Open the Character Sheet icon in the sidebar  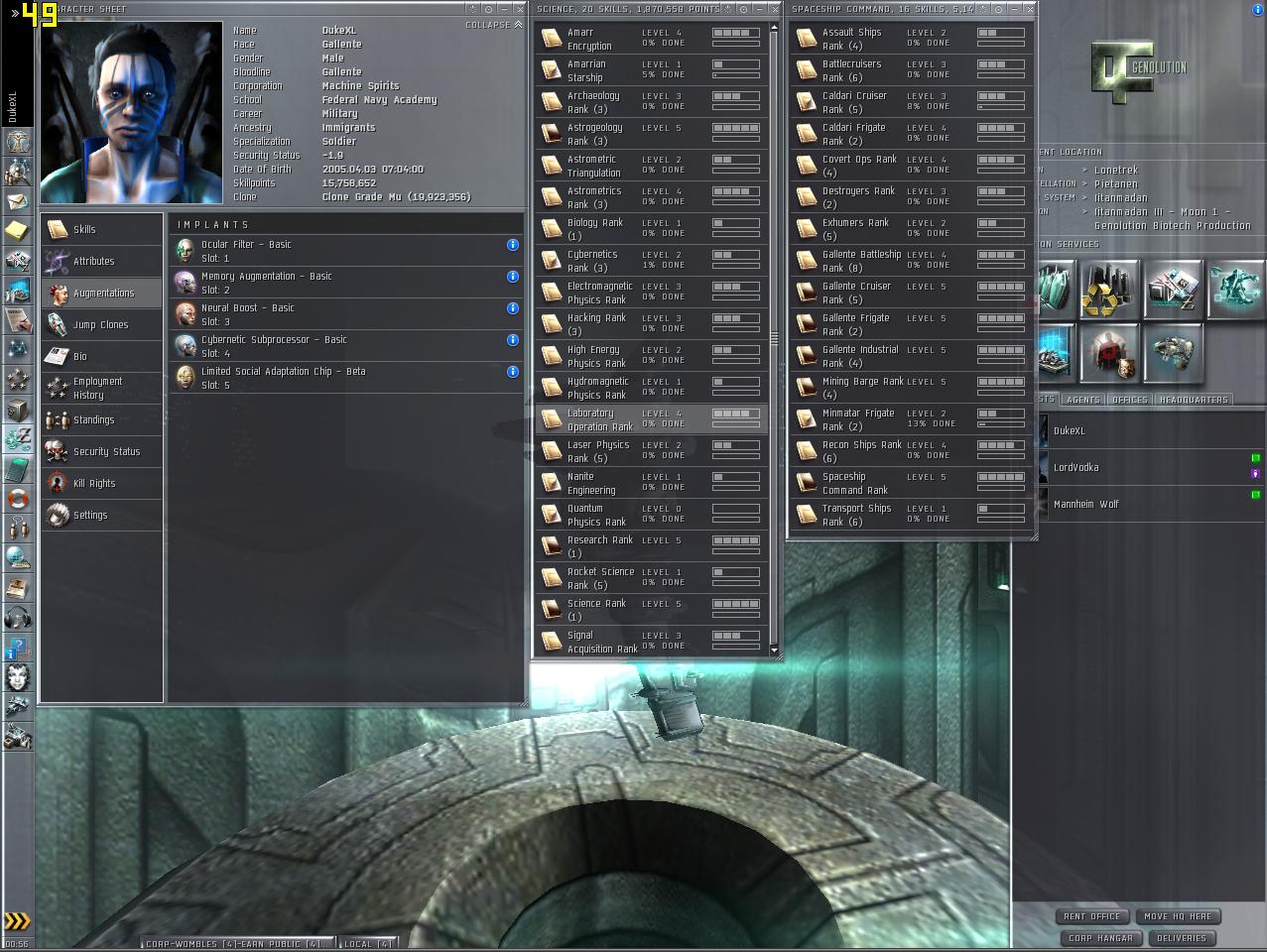[18, 142]
